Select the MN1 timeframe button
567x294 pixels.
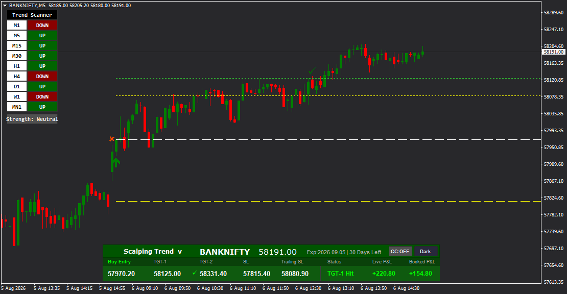pos(17,107)
